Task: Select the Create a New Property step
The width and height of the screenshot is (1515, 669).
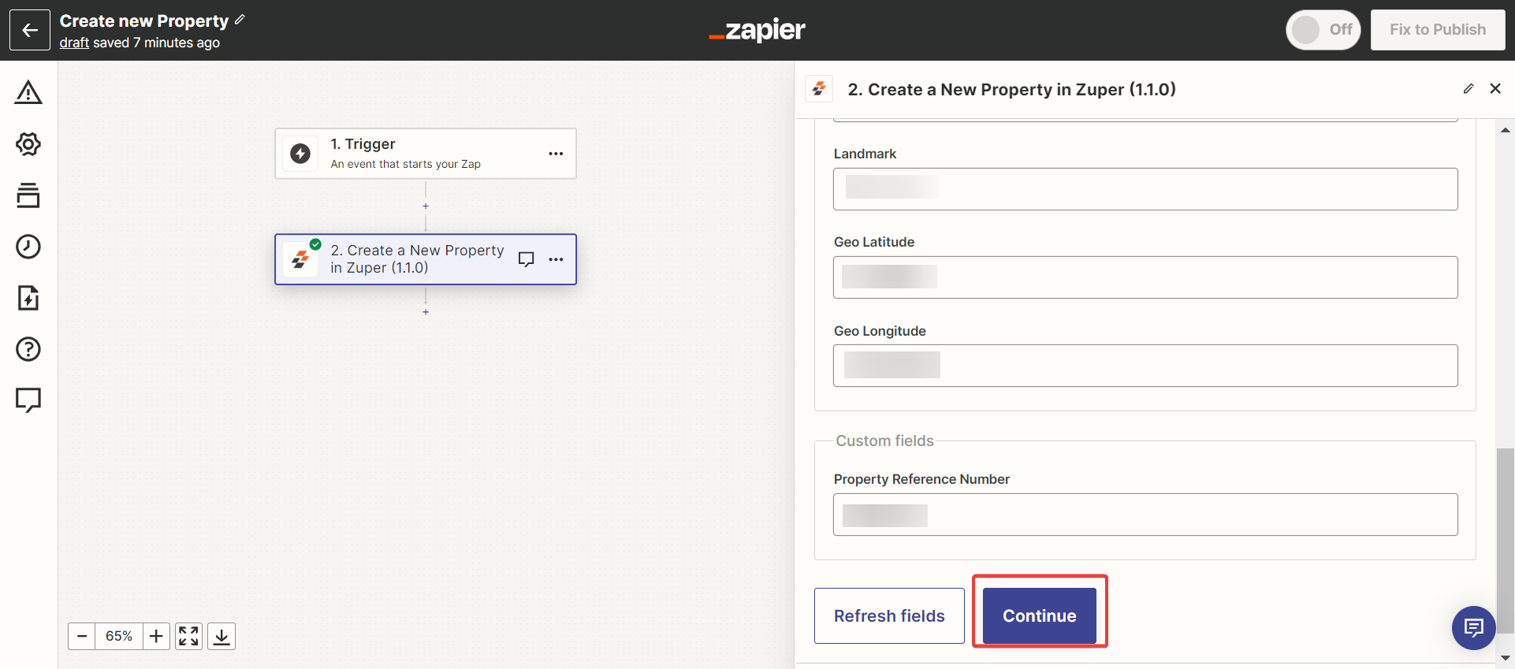Action: point(410,259)
